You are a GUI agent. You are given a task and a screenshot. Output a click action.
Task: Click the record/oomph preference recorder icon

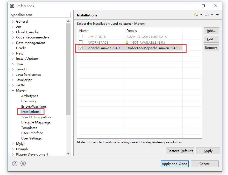[x=23, y=163]
